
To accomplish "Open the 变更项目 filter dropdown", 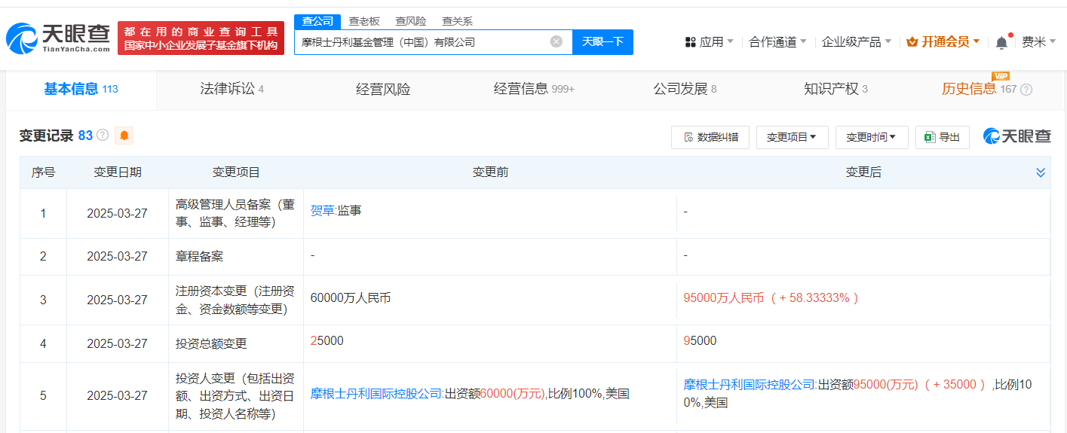I will (x=792, y=137).
